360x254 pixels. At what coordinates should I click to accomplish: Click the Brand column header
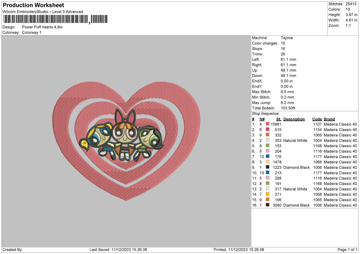(x=329, y=119)
